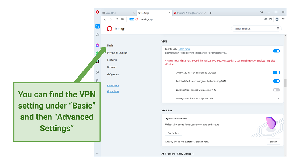
Task: Click the tab search magnifier icon
Action: coord(262,12)
